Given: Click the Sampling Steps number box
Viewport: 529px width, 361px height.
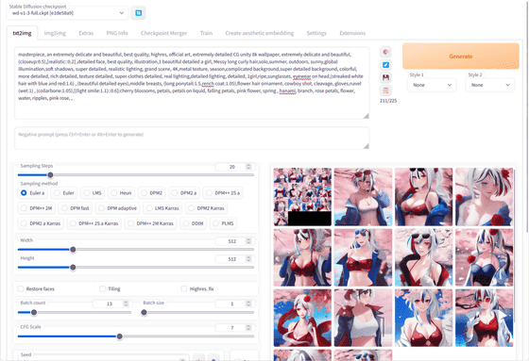Looking at the screenshot, I should (235, 167).
